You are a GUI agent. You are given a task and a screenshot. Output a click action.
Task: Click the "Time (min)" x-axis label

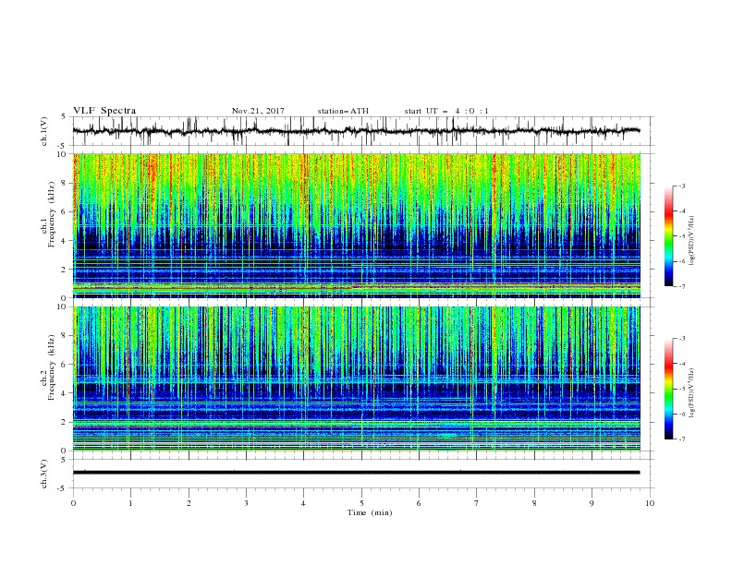[x=370, y=512]
